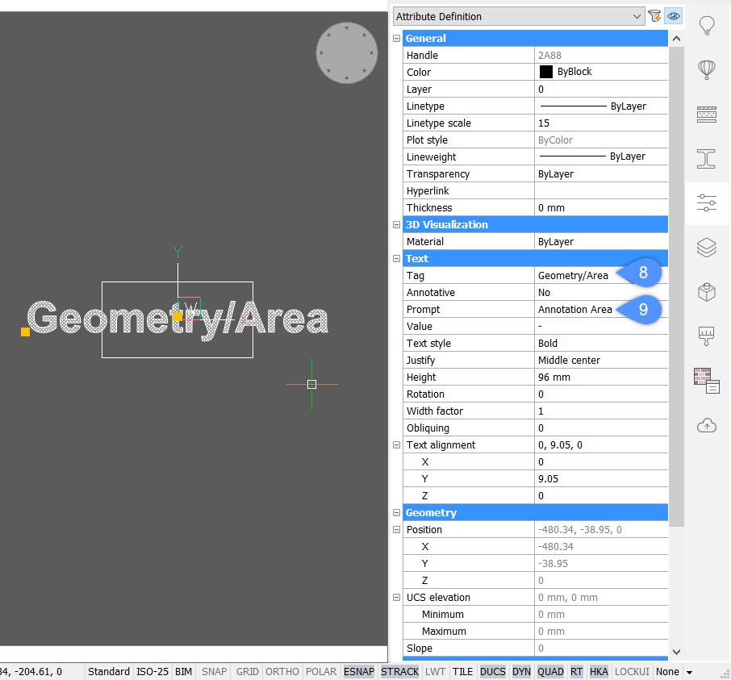Open the cloud upload panel
731x680 pixels.
coord(707,424)
